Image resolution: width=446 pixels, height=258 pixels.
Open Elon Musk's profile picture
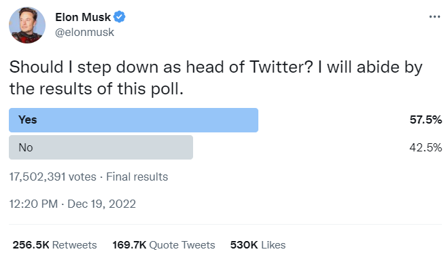coord(27,25)
